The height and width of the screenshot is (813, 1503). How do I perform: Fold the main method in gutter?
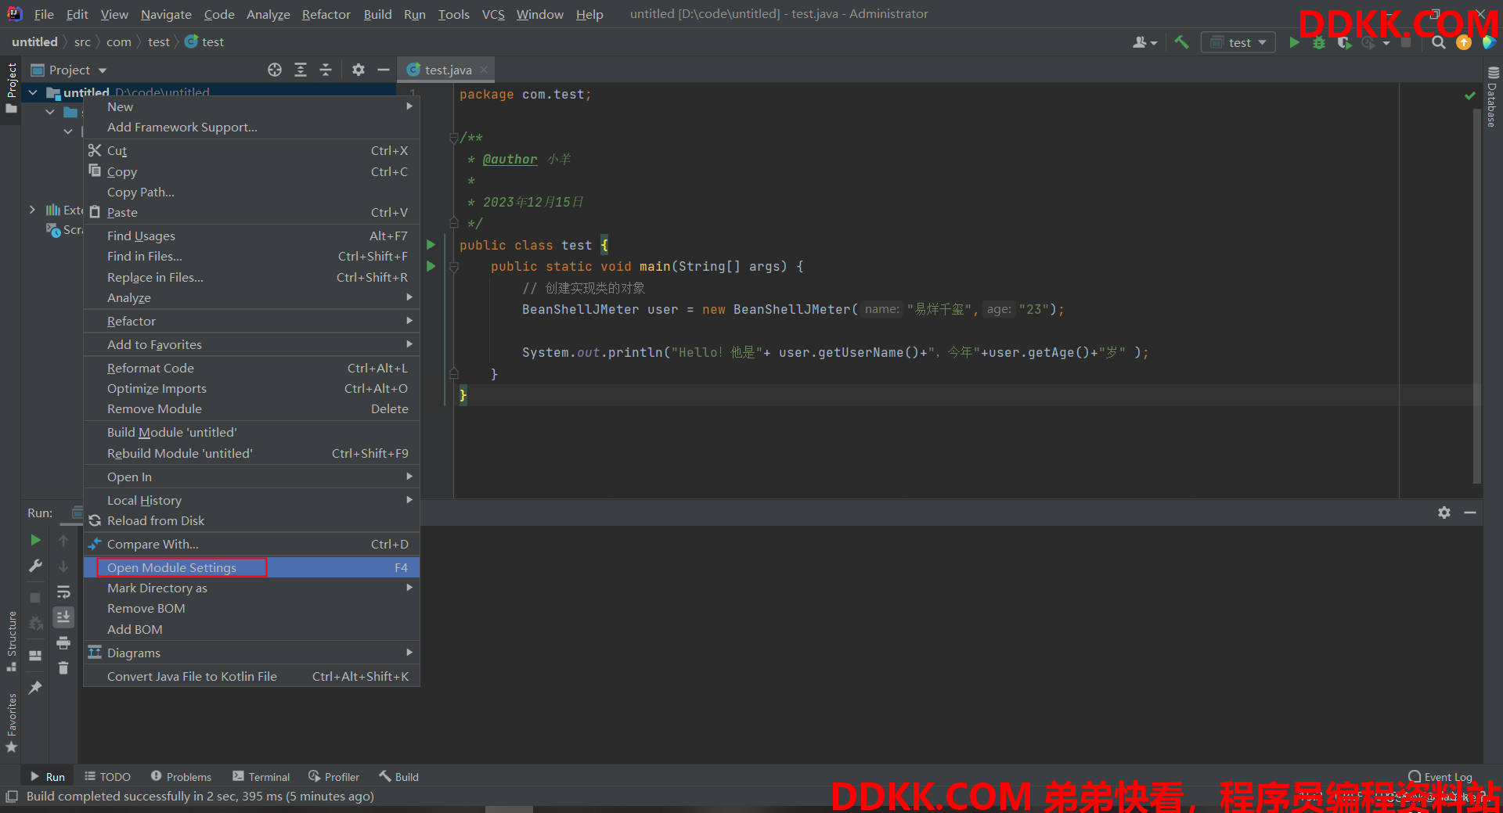pos(453,267)
